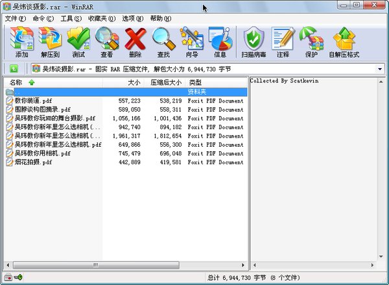This screenshot has height=285, width=389.
Task: Select 吴玮教你玩NB的舞台摄影.pdf
Action: [55, 118]
